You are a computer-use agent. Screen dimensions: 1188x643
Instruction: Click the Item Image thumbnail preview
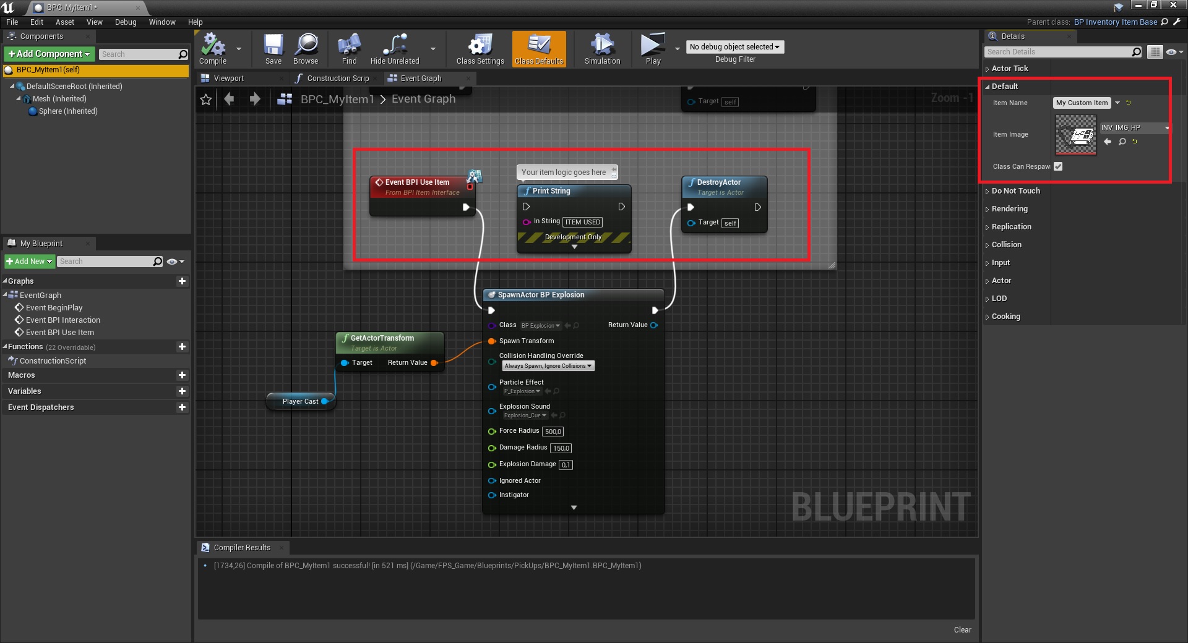tap(1075, 135)
